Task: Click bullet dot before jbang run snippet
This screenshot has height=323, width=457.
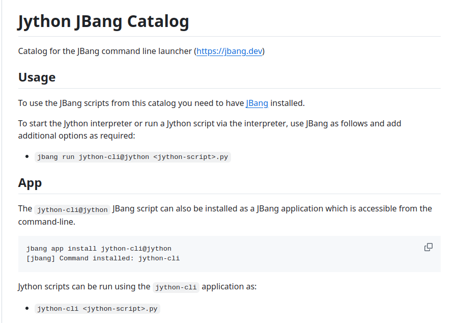Action: point(27,157)
